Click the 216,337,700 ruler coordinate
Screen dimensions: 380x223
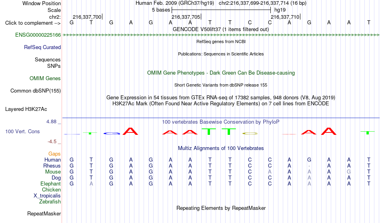[87, 17]
